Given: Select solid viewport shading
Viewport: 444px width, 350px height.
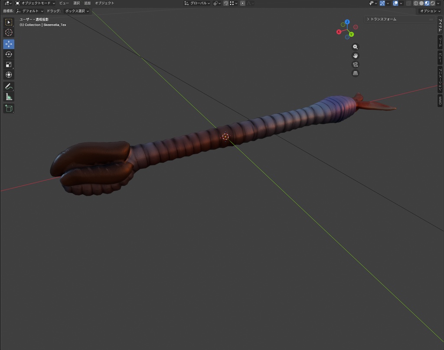Looking at the screenshot, I should (x=421, y=3).
